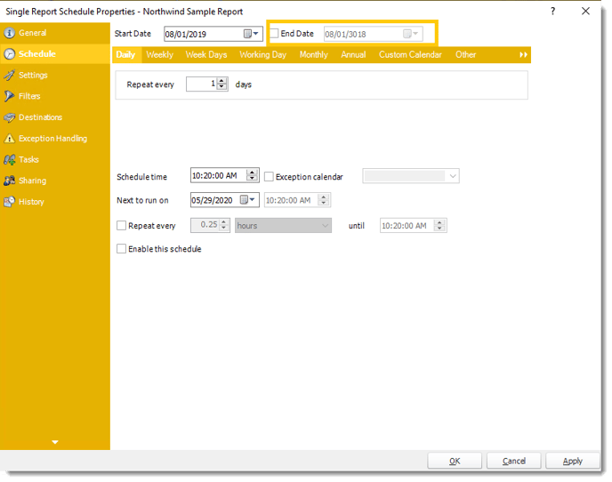612x482 pixels.
Task: Click the Filters funnel icon
Action: point(10,96)
